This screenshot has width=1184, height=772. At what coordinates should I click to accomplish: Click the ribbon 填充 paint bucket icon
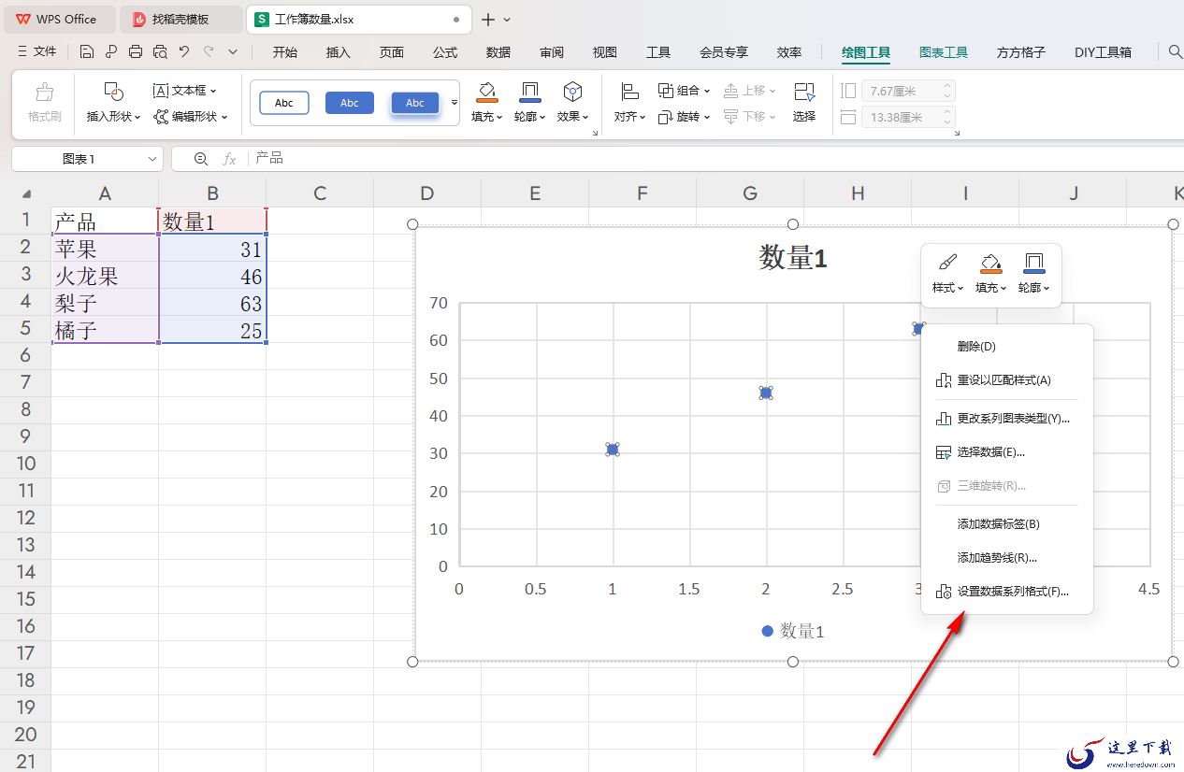[x=487, y=92]
